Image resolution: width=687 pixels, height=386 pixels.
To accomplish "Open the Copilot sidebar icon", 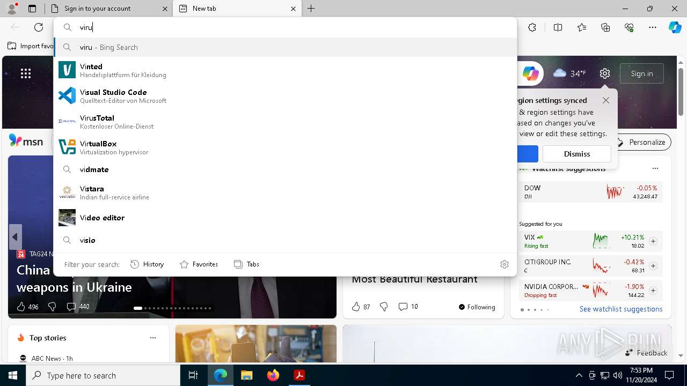I will (x=675, y=27).
